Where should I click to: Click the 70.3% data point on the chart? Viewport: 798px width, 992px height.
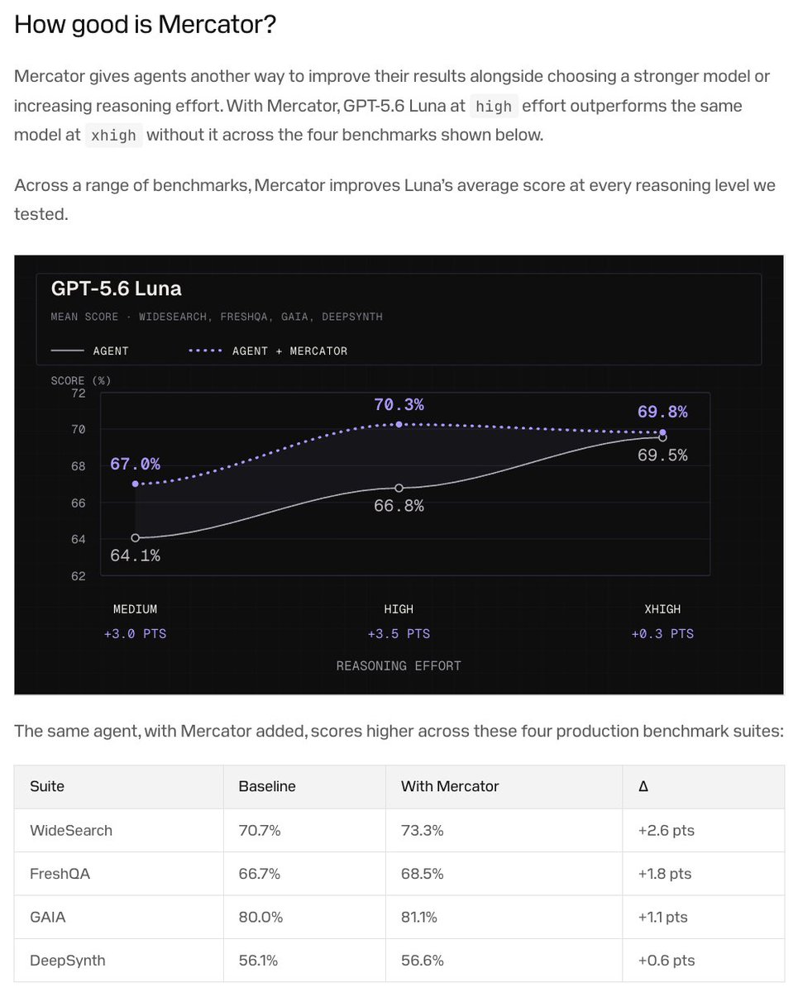(399, 424)
